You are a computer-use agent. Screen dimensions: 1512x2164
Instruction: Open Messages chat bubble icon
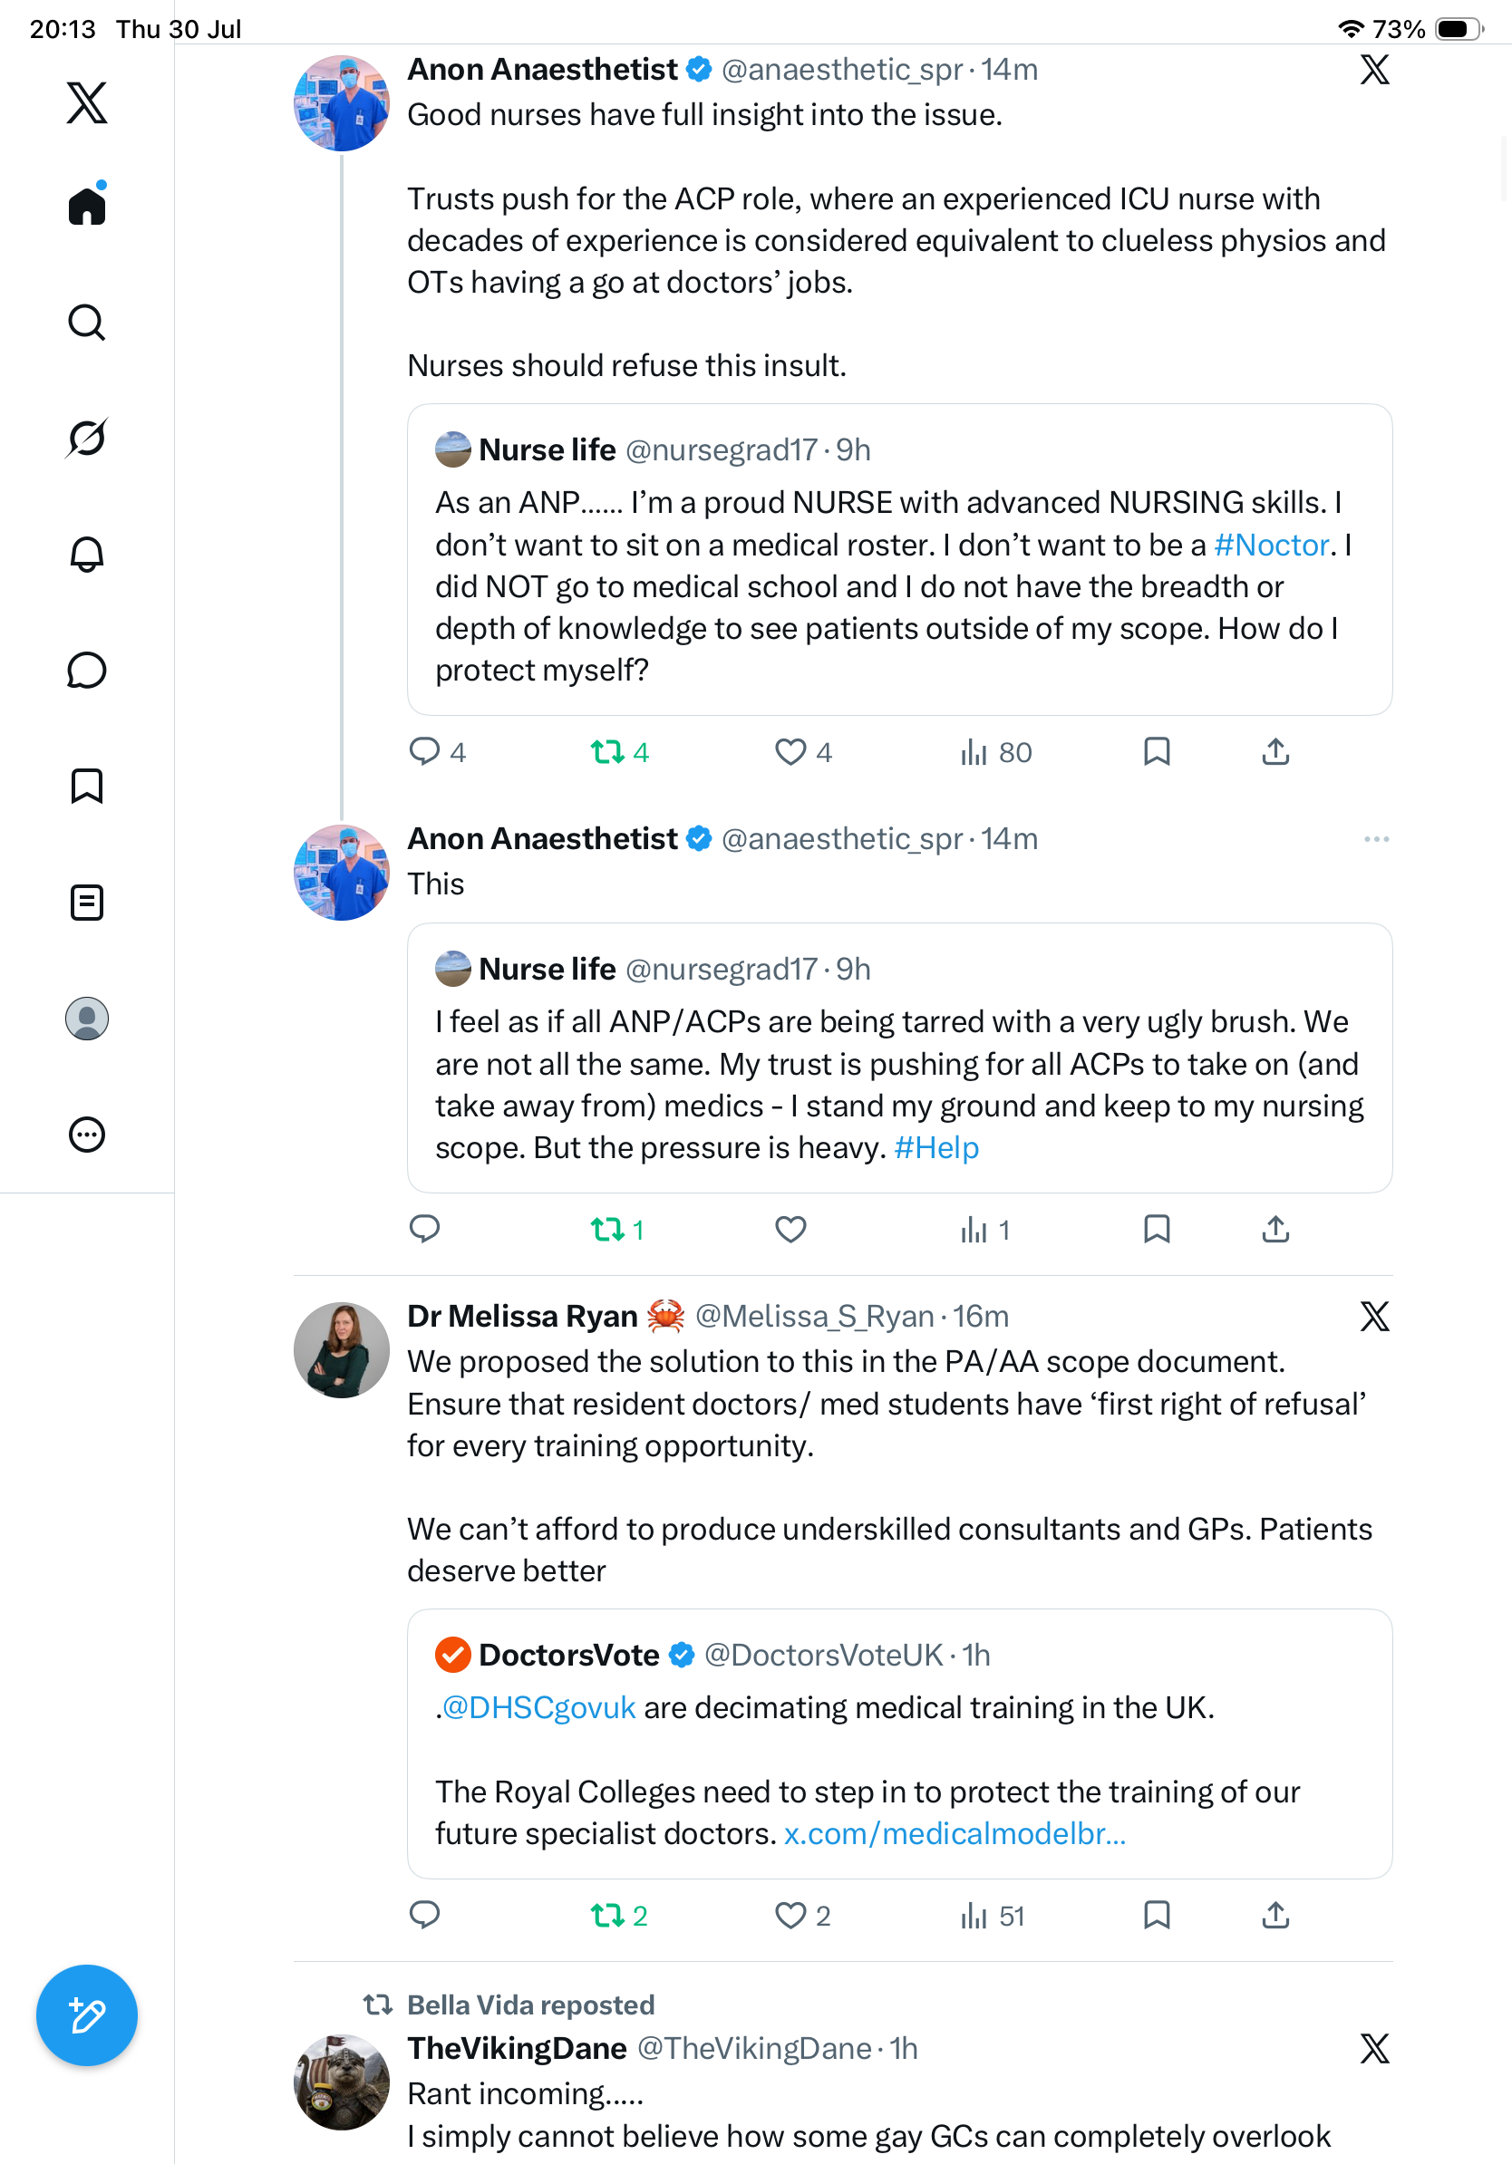tap(87, 670)
